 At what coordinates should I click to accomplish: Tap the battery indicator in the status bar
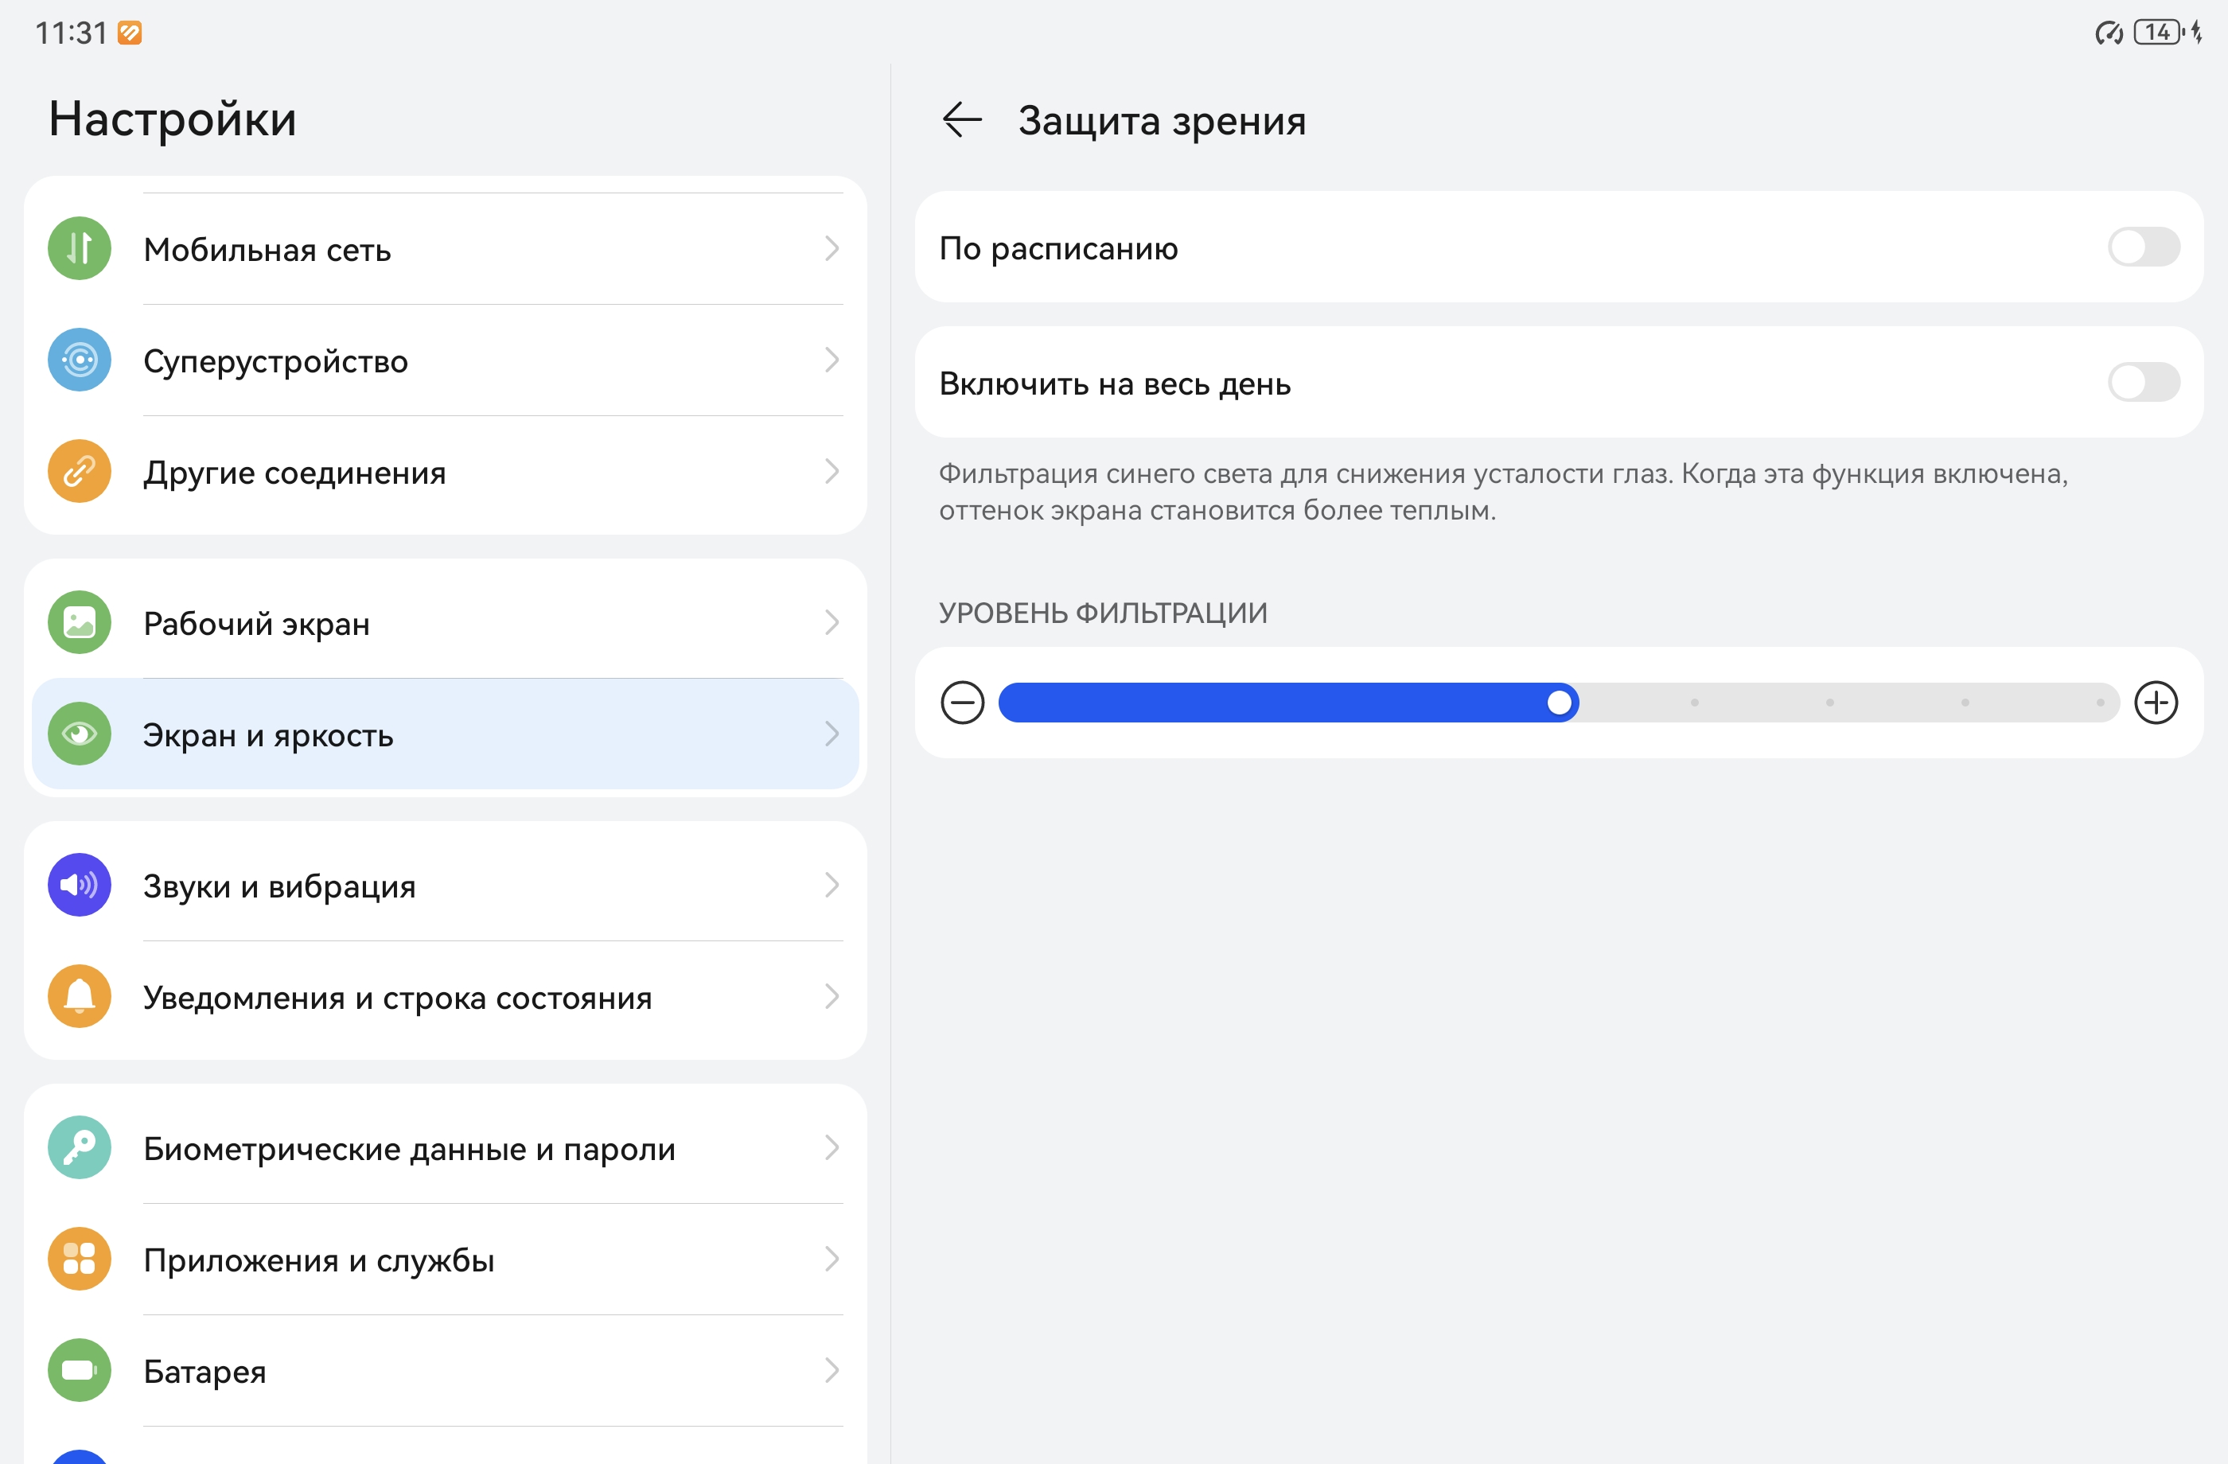coord(2157,33)
